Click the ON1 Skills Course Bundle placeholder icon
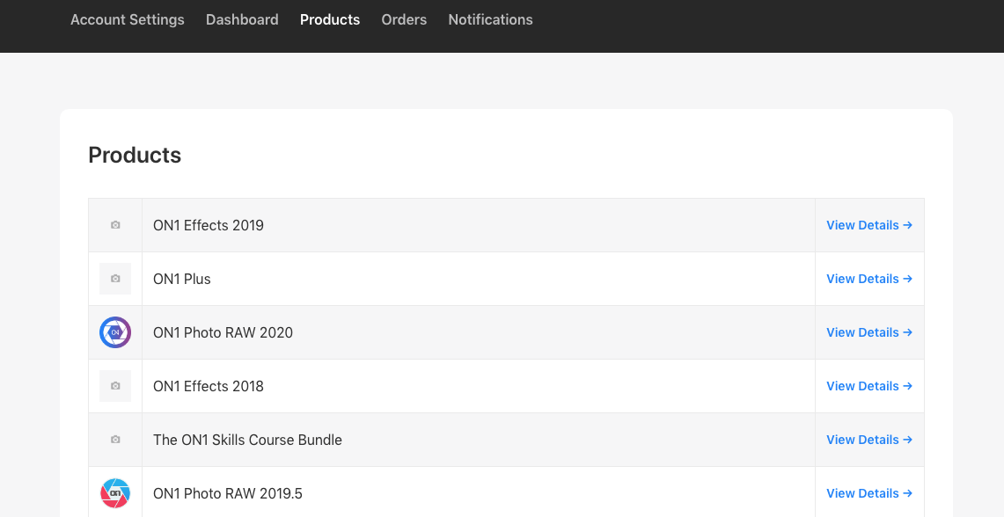Image resolution: width=1004 pixels, height=517 pixels. tap(115, 440)
